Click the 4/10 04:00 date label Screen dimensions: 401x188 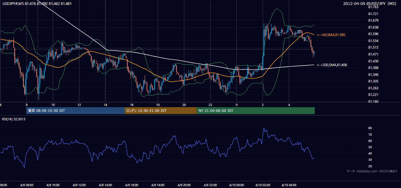tap(289, 185)
